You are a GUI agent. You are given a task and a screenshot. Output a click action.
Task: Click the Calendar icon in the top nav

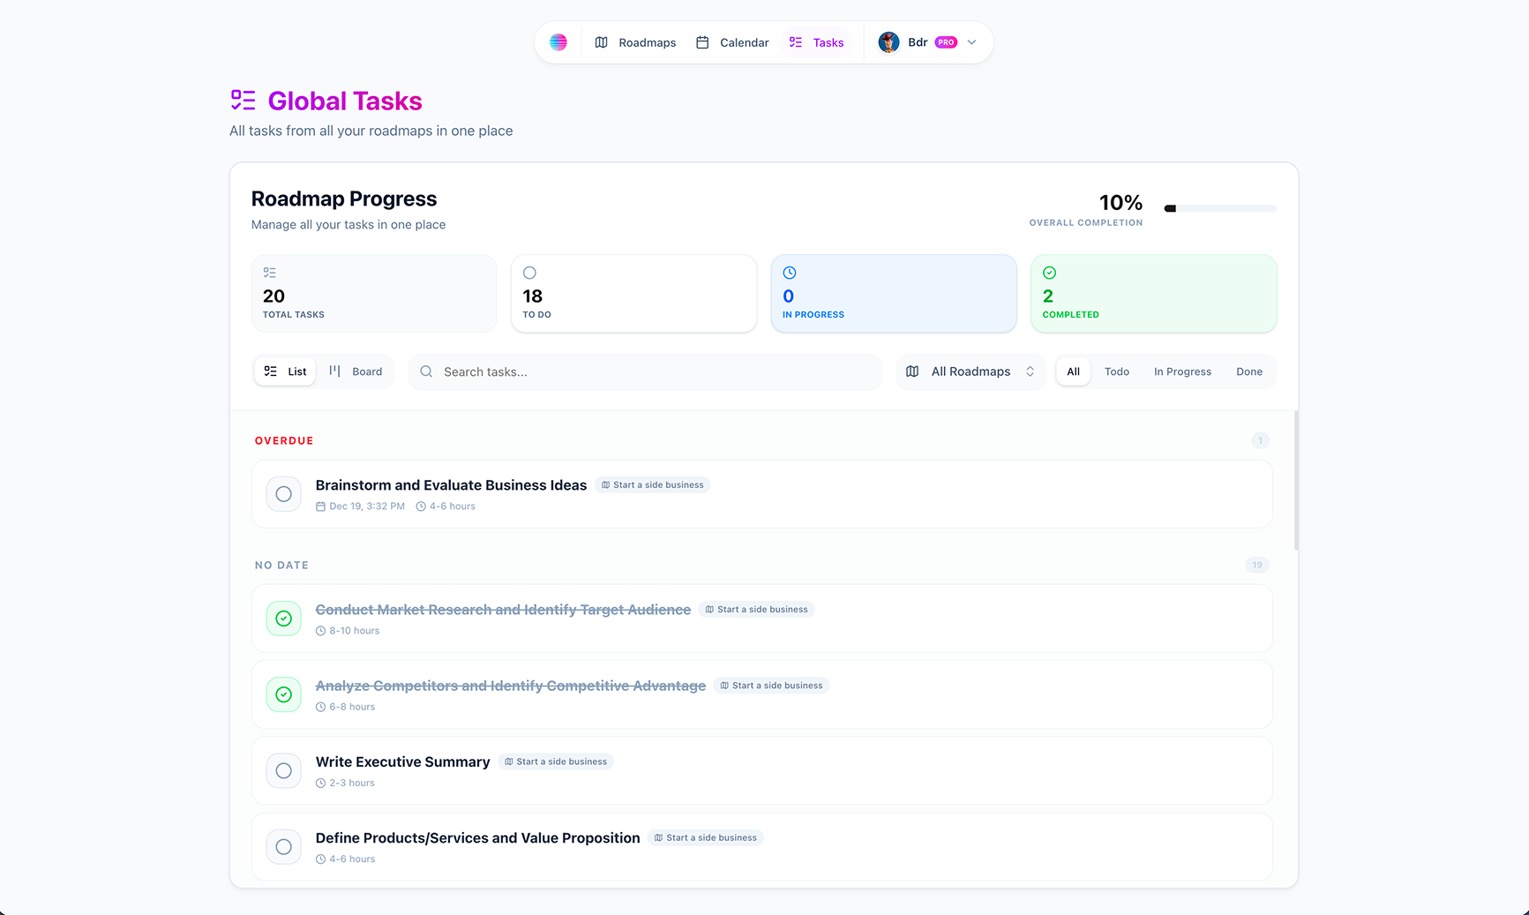click(x=702, y=41)
